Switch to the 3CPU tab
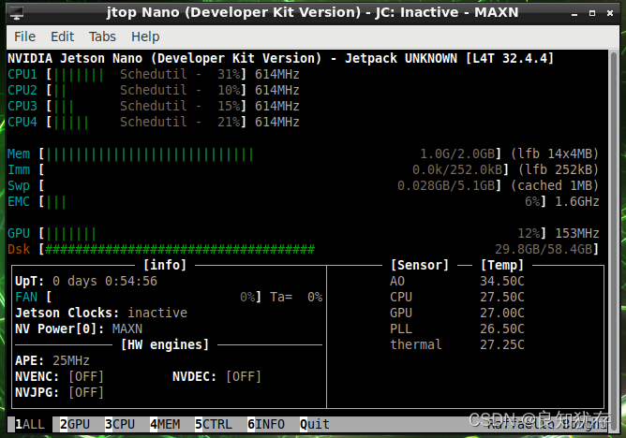The image size is (626, 438). click(120, 424)
